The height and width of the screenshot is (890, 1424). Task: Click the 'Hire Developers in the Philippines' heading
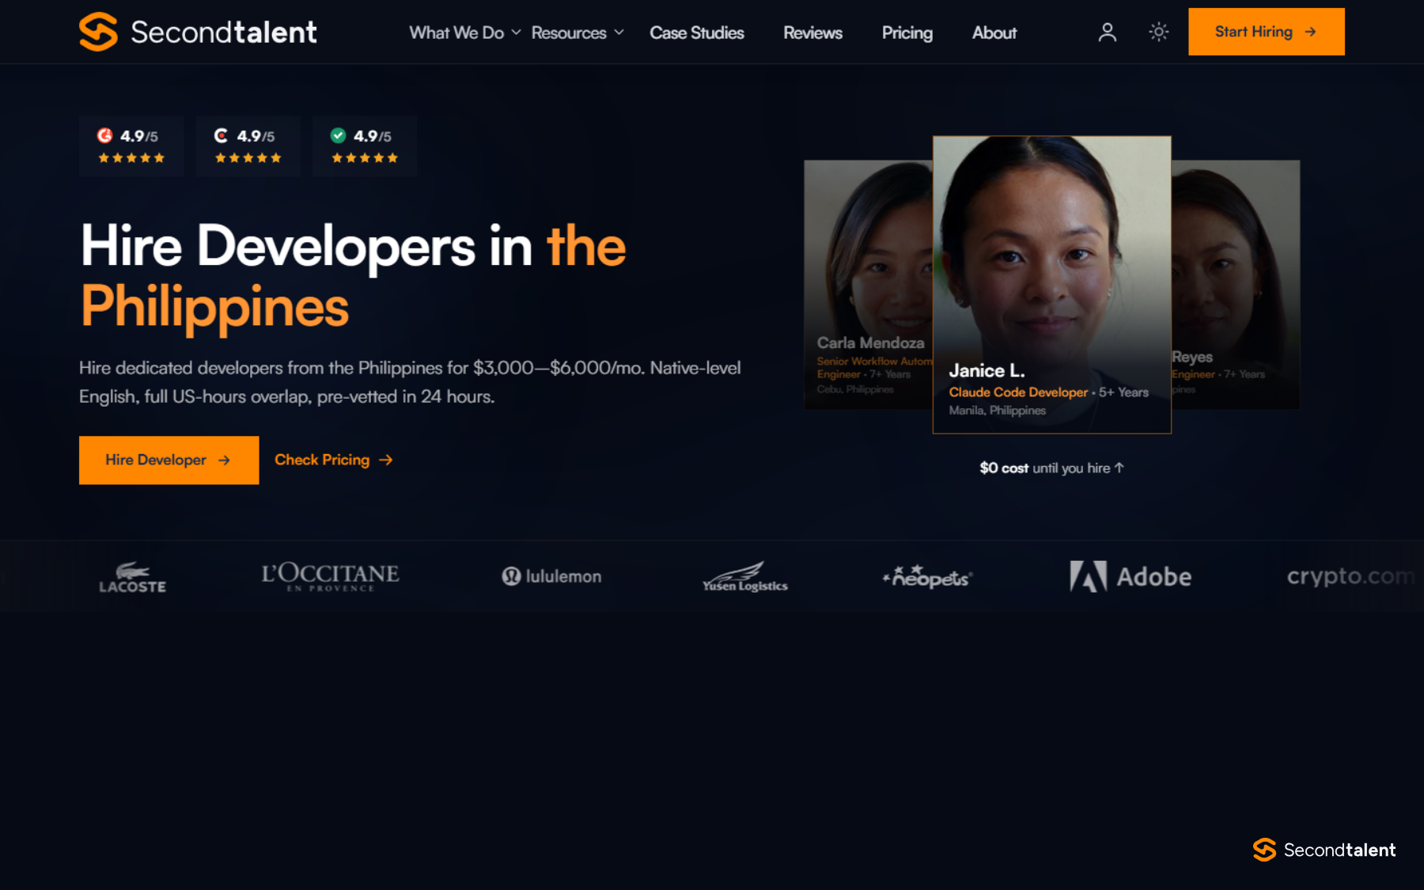pyautogui.click(x=354, y=275)
